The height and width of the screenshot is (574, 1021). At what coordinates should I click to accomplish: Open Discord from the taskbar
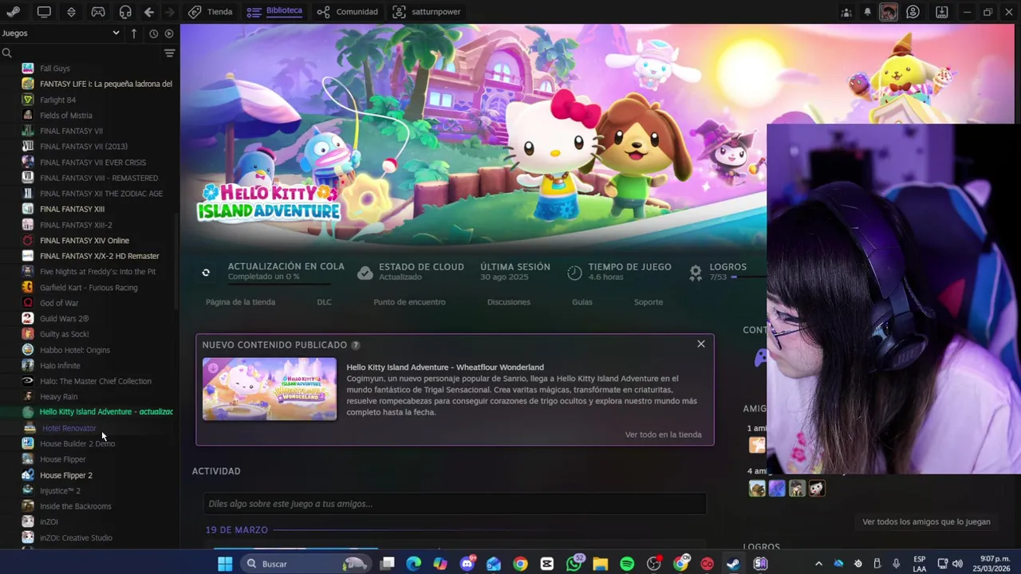(x=467, y=564)
